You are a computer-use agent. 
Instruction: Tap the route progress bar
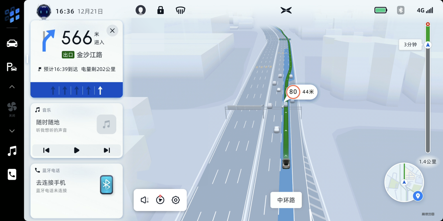tap(428, 89)
